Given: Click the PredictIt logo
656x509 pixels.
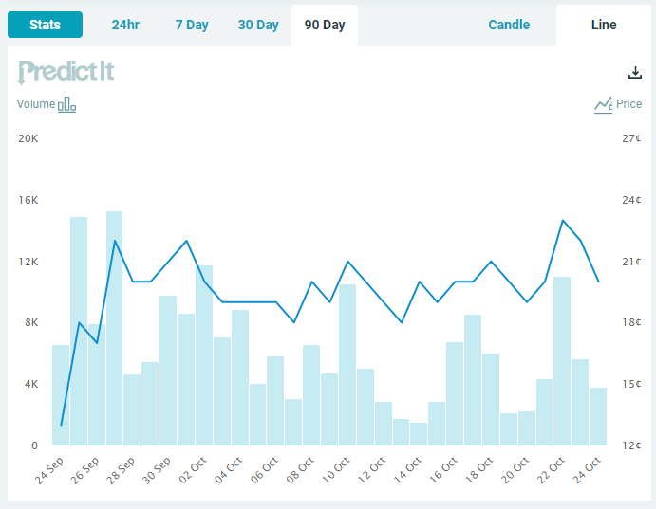Looking at the screenshot, I should [66, 72].
